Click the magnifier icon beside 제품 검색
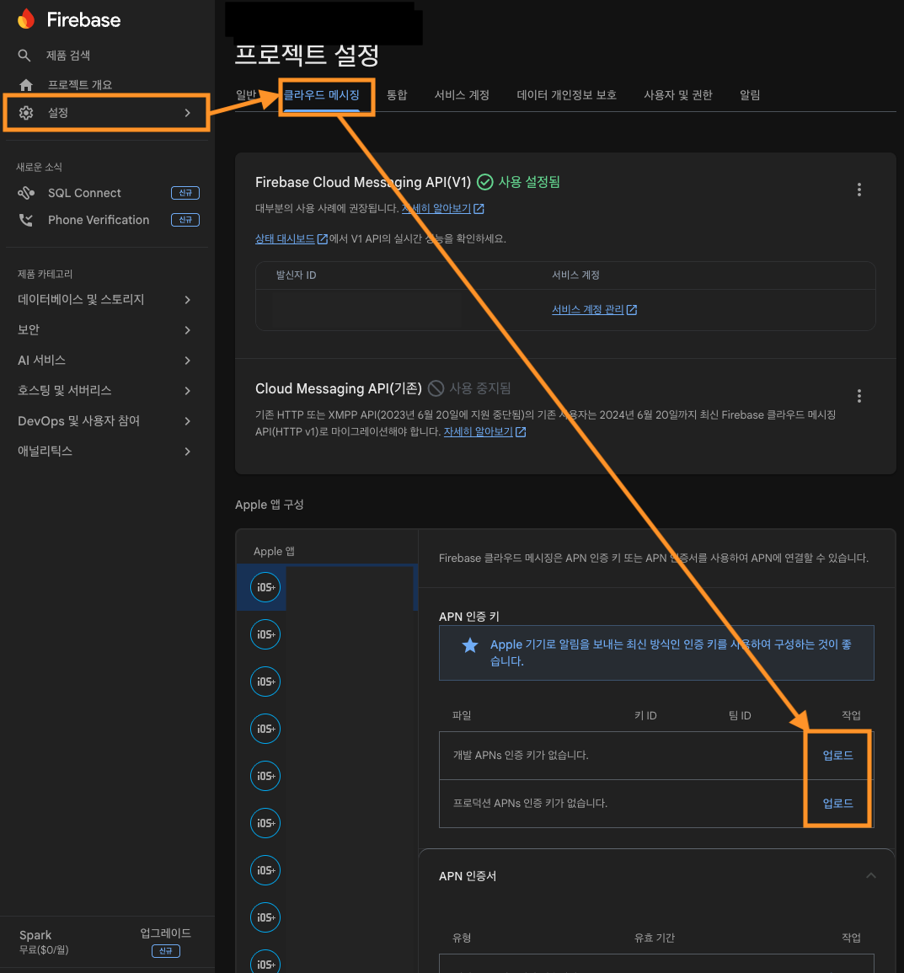Viewport: 904px width, 973px height. (x=24, y=56)
